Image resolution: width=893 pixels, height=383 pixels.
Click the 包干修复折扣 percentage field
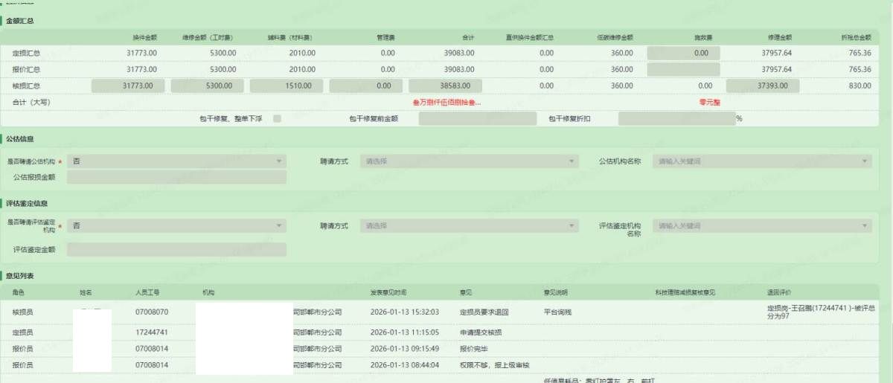(676, 118)
